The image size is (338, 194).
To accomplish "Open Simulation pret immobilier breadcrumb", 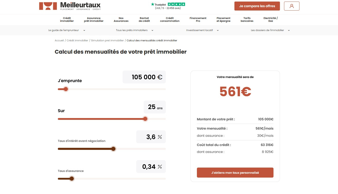I will click(107, 41).
